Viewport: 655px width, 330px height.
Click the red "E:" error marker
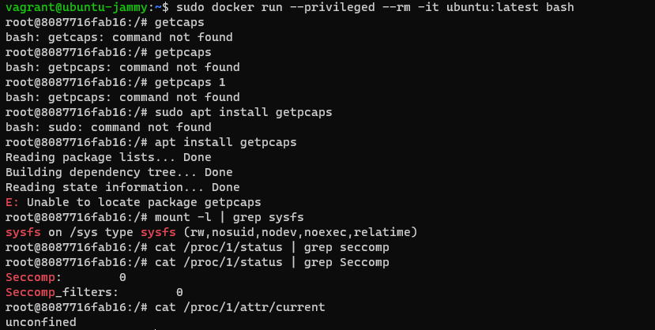(x=12, y=202)
